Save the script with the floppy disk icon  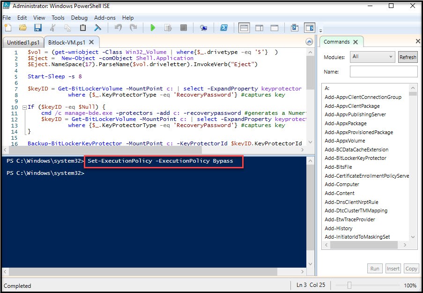(x=38, y=28)
